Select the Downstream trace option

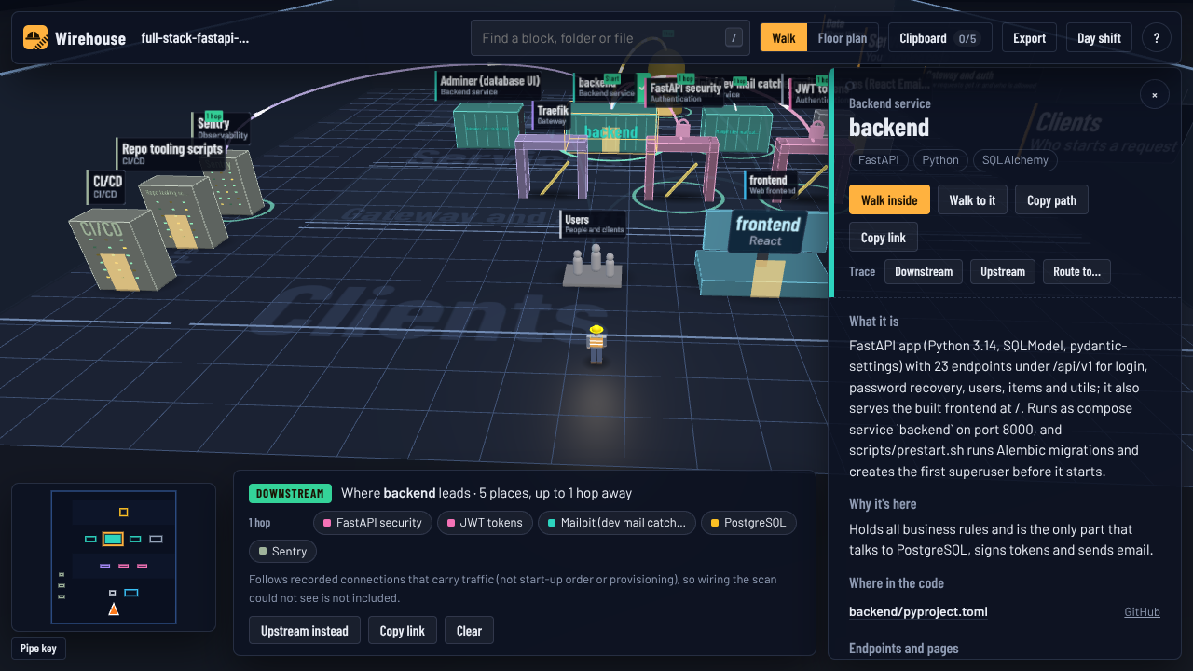[x=924, y=271]
